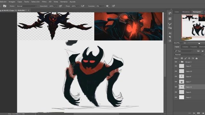Open the Flujo dropdown arrow

pos(78,6)
